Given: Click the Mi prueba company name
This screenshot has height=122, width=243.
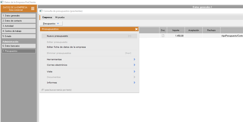Looking at the screenshot, I should [60, 17].
